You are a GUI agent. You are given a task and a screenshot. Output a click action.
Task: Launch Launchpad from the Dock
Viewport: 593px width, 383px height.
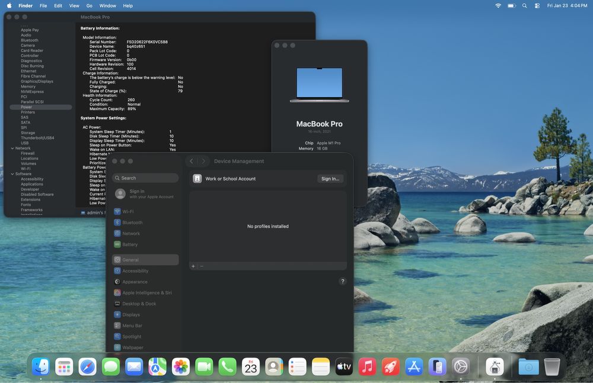64,366
